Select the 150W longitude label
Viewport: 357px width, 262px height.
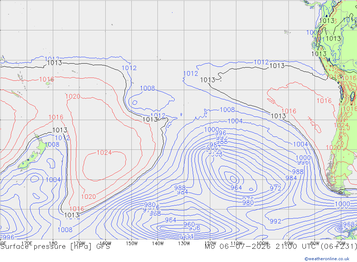click(x=132, y=243)
